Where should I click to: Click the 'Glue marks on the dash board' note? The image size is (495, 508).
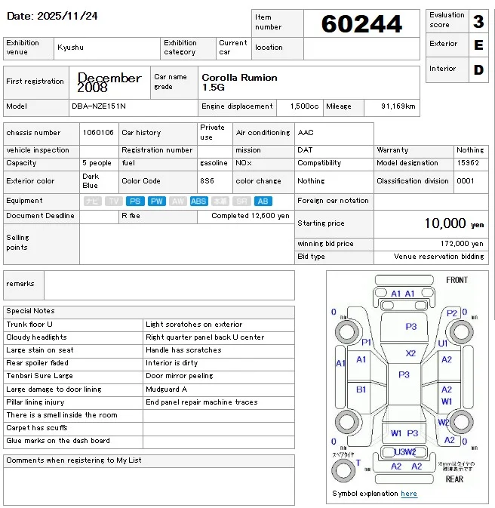point(58,441)
